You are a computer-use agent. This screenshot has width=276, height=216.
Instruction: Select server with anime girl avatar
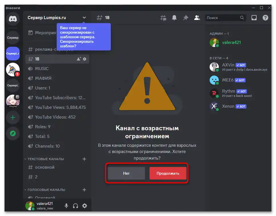[x=13, y=101]
